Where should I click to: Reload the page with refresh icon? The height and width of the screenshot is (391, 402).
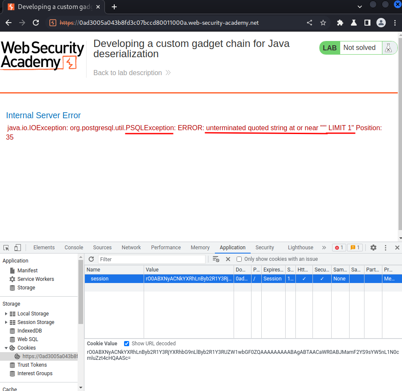pyautogui.click(x=36, y=23)
